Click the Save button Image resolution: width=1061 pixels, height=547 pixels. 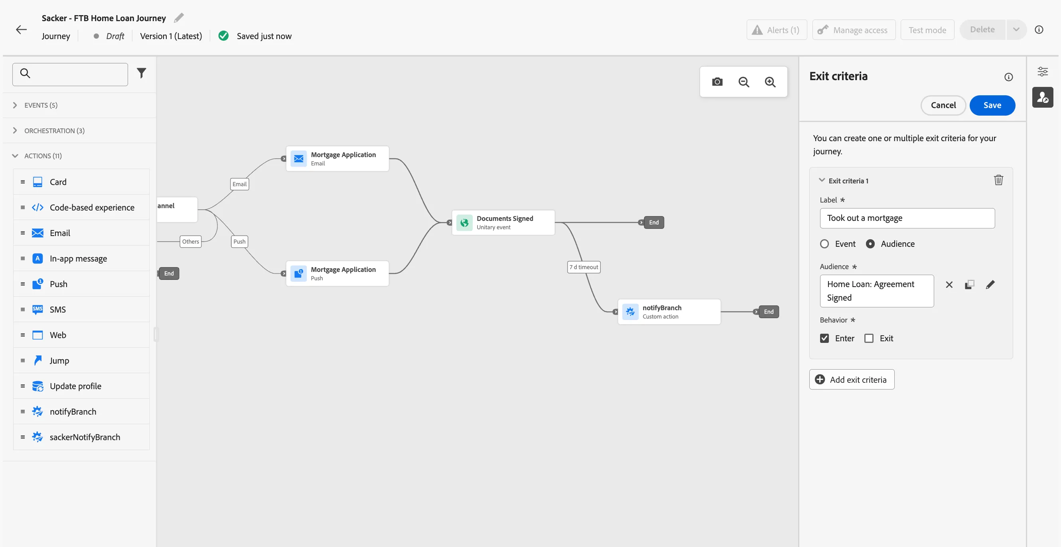coord(992,105)
